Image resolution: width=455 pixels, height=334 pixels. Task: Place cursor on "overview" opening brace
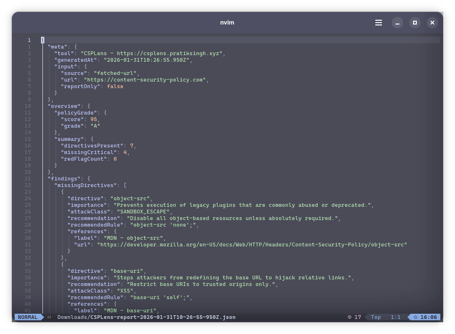tap(89, 106)
